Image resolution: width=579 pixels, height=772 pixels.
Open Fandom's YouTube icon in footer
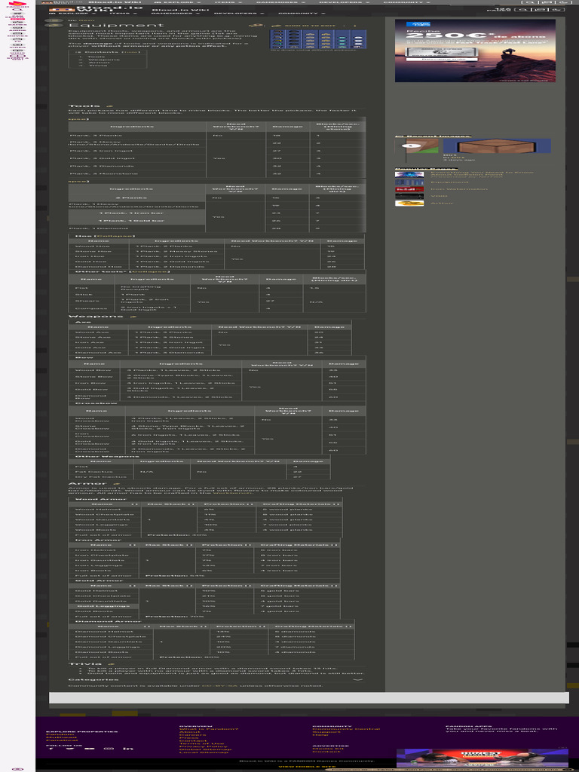pyautogui.click(x=90, y=749)
